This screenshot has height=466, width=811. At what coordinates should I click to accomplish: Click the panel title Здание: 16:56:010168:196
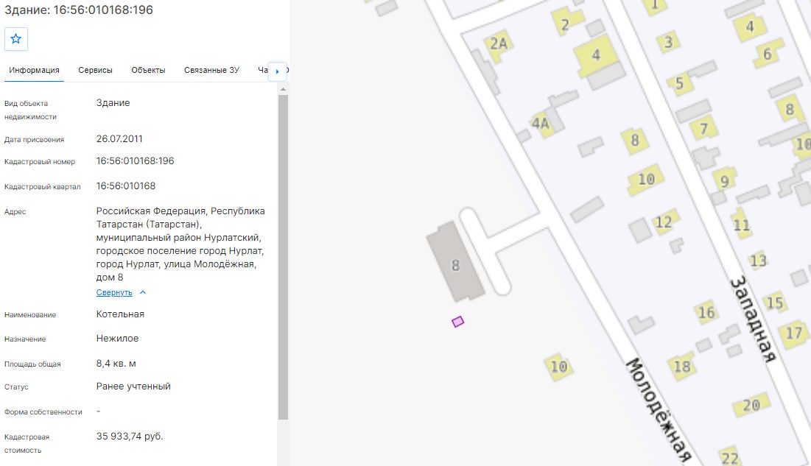[79, 10]
